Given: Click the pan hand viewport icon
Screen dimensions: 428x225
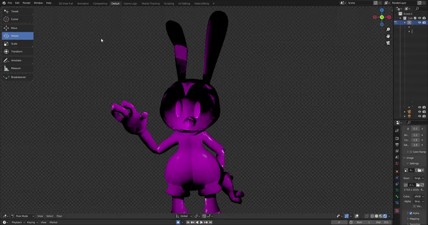Looking at the screenshot, I should 388,36.
